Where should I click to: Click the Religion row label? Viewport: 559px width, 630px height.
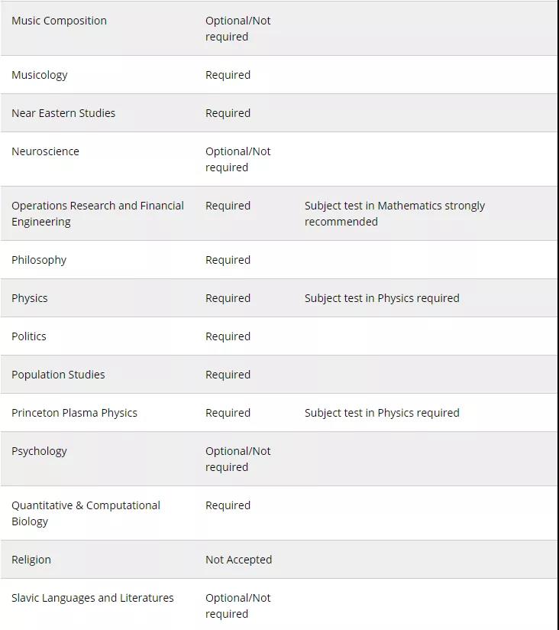(31, 560)
